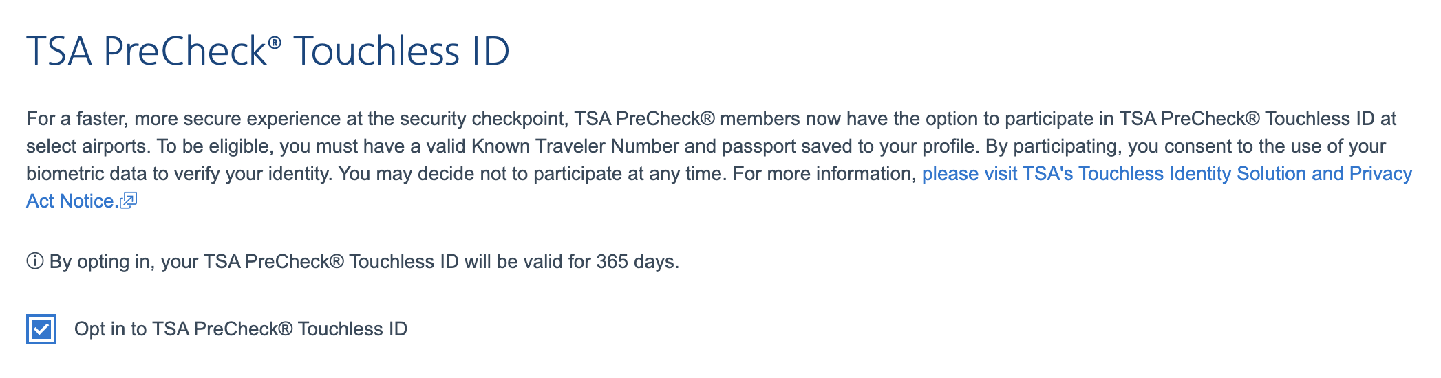Click the "Opt in to TSA PreCheck® Touchless ID" label

click(240, 329)
